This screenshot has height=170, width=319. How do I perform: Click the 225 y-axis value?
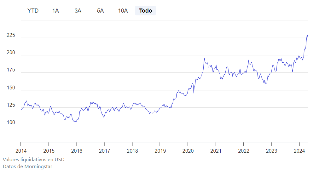11,35
